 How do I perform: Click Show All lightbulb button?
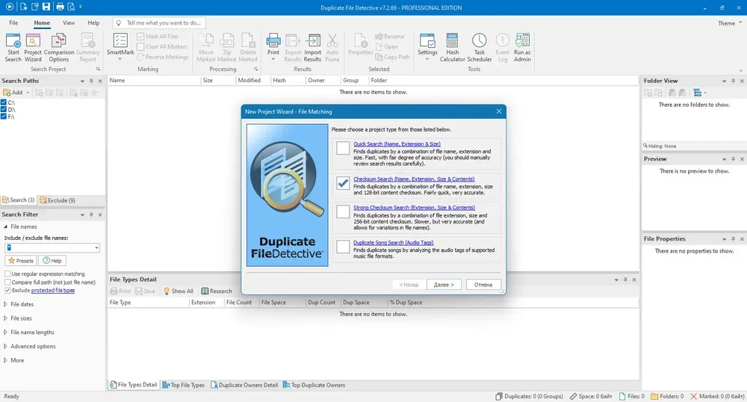pyautogui.click(x=179, y=291)
